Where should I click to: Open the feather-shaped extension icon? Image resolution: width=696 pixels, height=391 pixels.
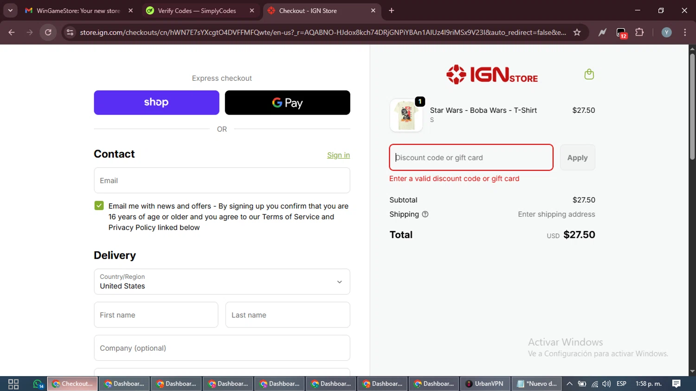602,32
